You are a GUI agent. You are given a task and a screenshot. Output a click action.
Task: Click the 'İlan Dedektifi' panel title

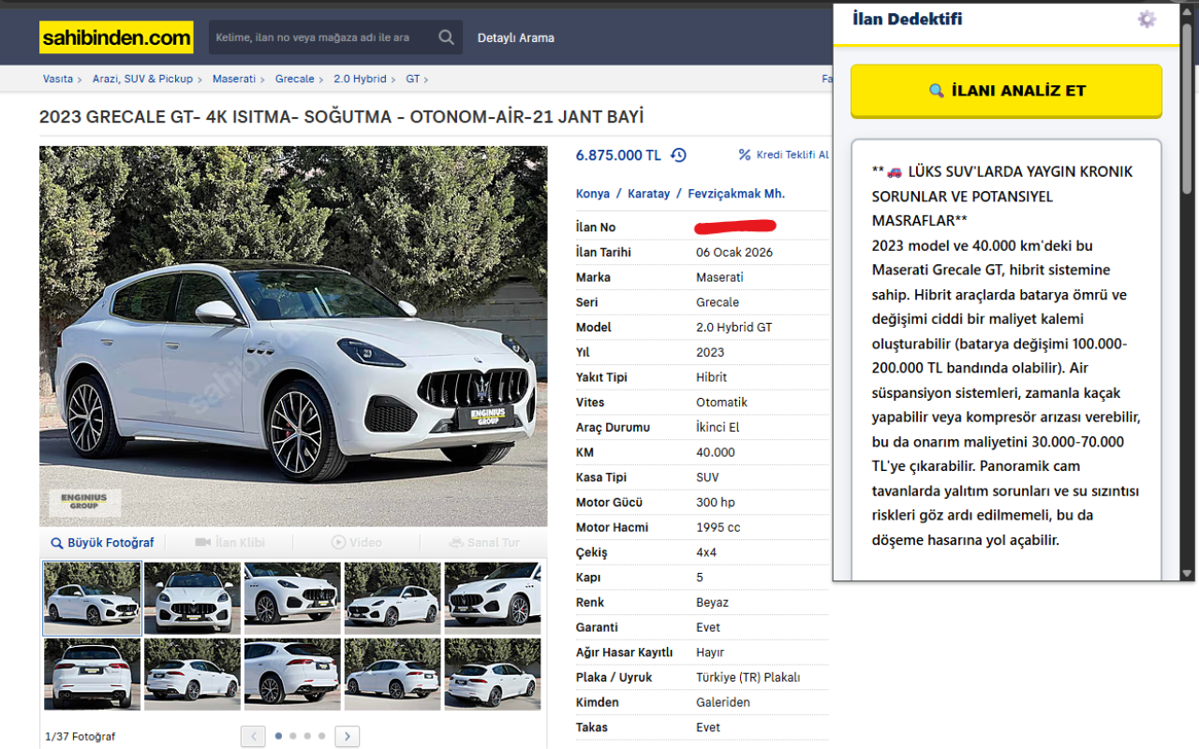pos(908,19)
